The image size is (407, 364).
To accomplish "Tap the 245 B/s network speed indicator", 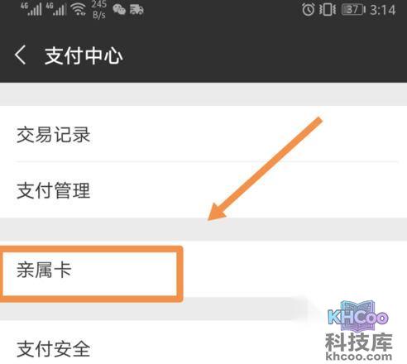I will coord(99,9).
